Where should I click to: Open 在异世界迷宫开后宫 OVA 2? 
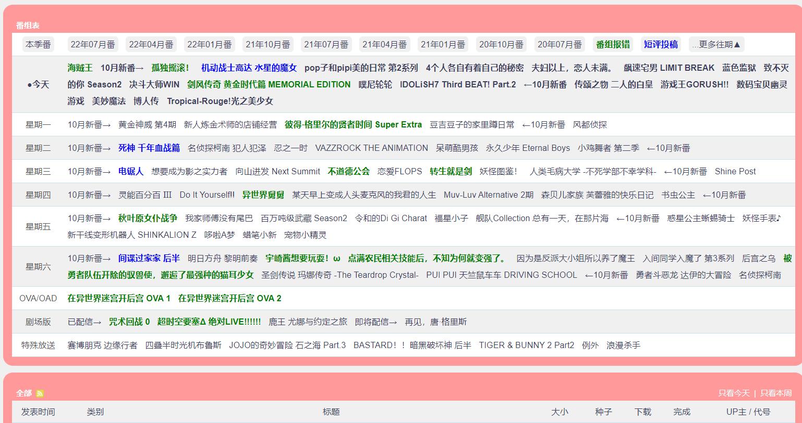click(x=230, y=298)
